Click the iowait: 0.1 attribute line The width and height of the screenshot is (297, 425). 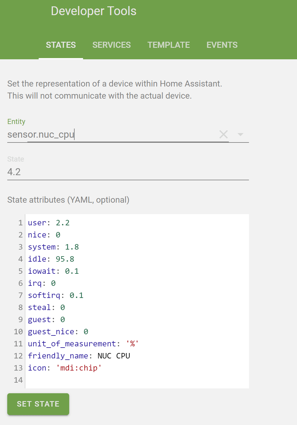tap(53, 271)
